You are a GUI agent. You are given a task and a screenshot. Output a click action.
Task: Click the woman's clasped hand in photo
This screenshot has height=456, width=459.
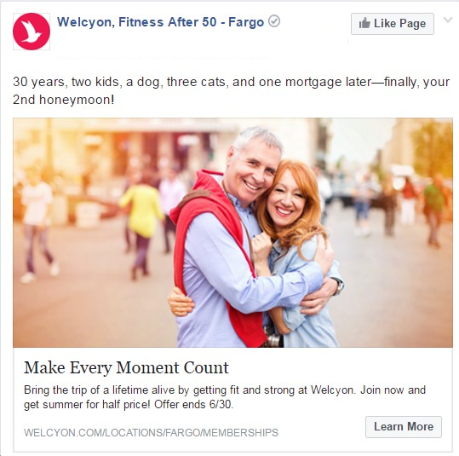pos(261,246)
